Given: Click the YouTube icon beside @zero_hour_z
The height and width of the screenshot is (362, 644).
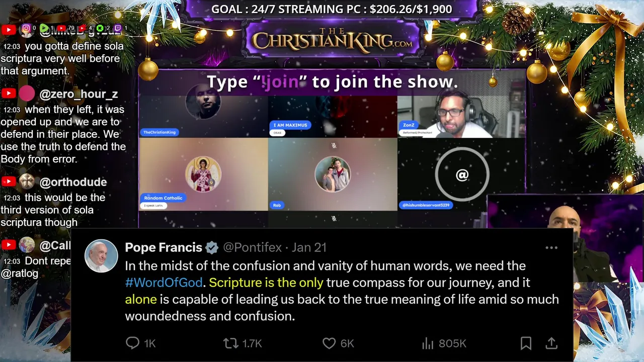Looking at the screenshot, I should tap(8, 94).
